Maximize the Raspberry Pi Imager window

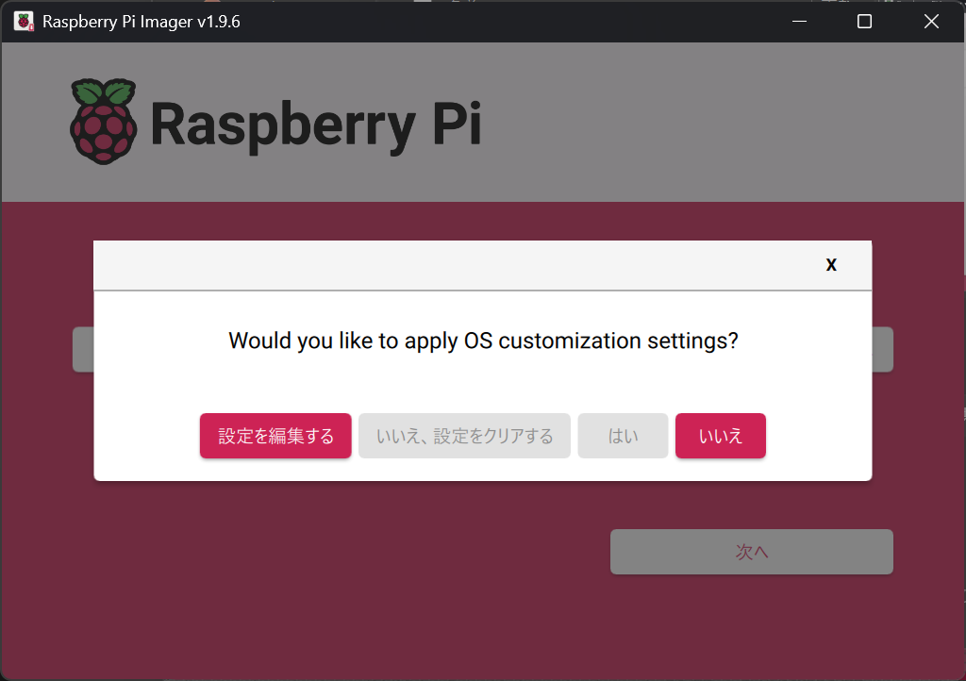click(864, 21)
